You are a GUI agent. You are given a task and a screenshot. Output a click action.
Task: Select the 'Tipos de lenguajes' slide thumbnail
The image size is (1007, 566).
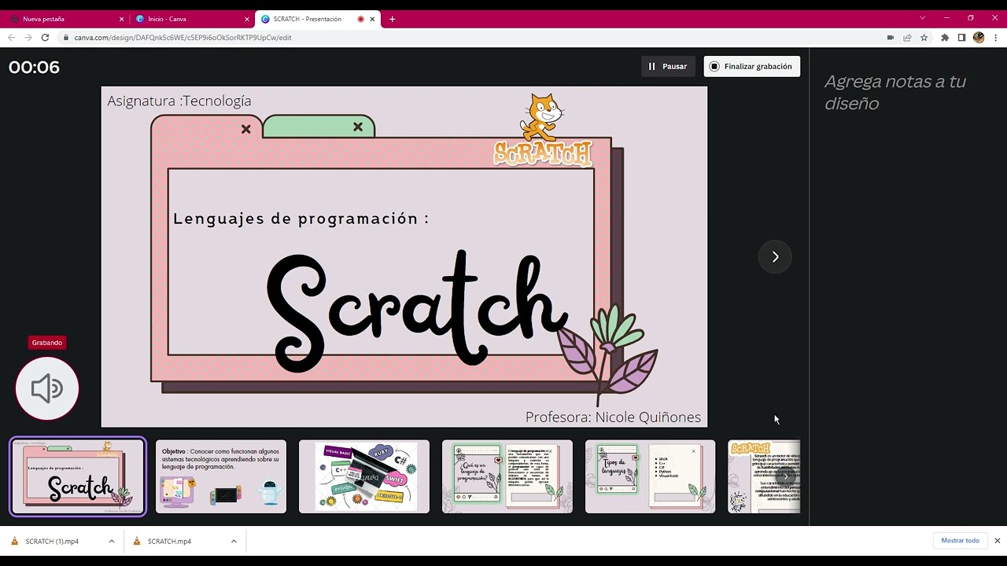[651, 476]
